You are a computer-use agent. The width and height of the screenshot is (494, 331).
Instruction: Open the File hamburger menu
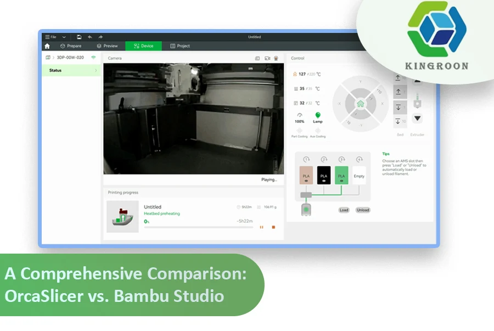(x=50, y=37)
